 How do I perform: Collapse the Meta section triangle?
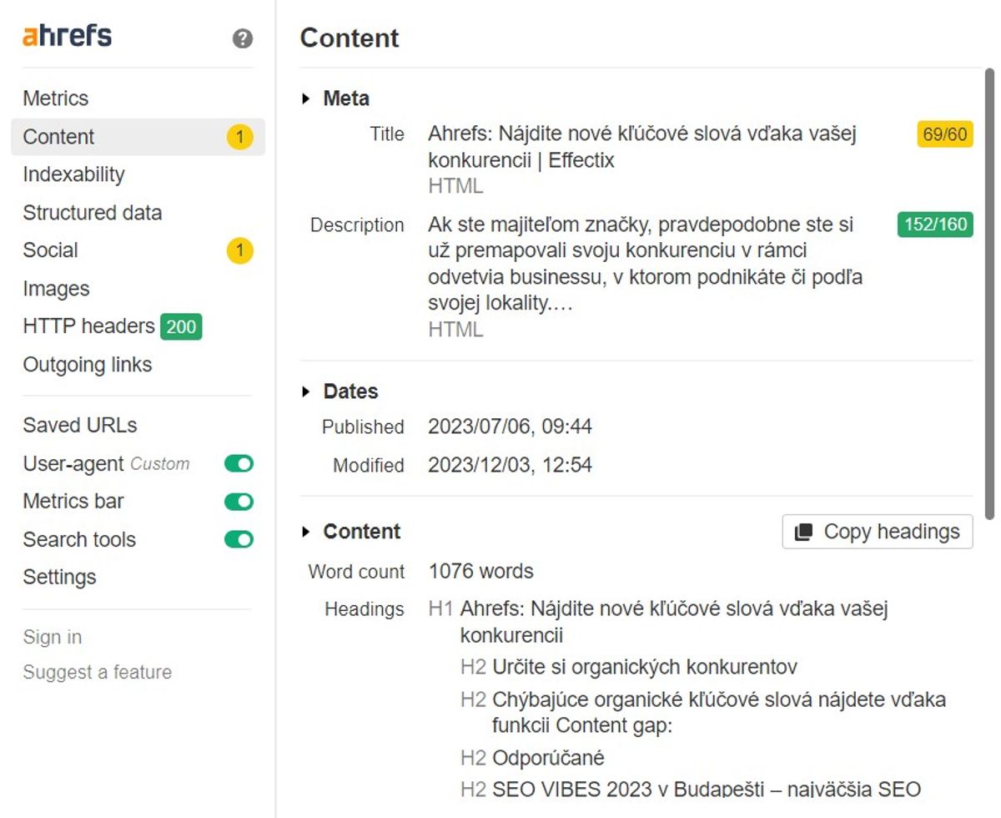[x=307, y=99]
